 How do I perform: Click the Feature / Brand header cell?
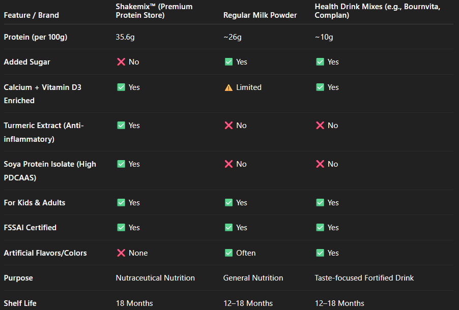pos(32,15)
